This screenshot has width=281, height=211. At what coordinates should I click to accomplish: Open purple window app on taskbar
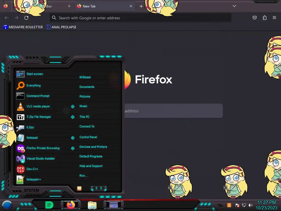coord(114,205)
